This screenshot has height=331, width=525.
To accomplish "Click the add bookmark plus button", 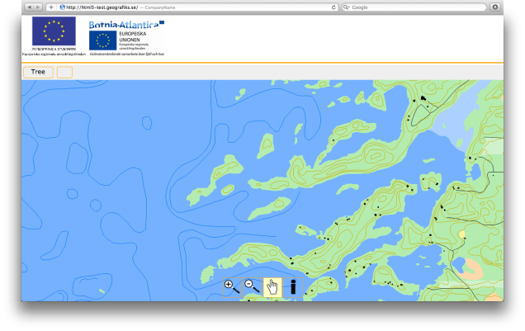I will point(51,7).
